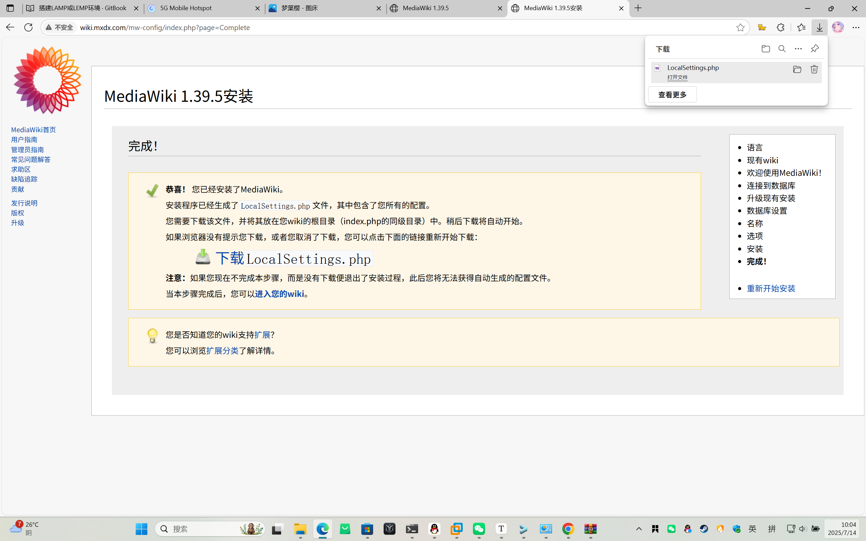Open 升级 sidebar link
Image resolution: width=866 pixels, height=541 pixels.
pos(18,222)
